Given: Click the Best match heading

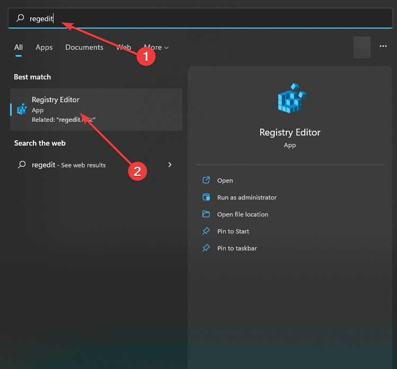Looking at the screenshot, I should click(x=32, y=77).
